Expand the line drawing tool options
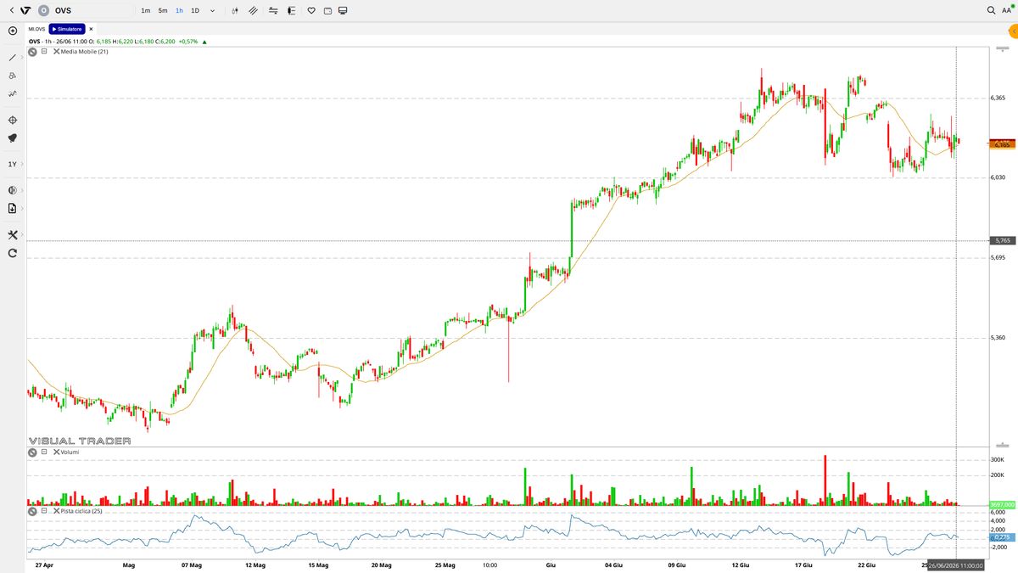Screen dimensions: 1018x573 (x=21, y=58)
